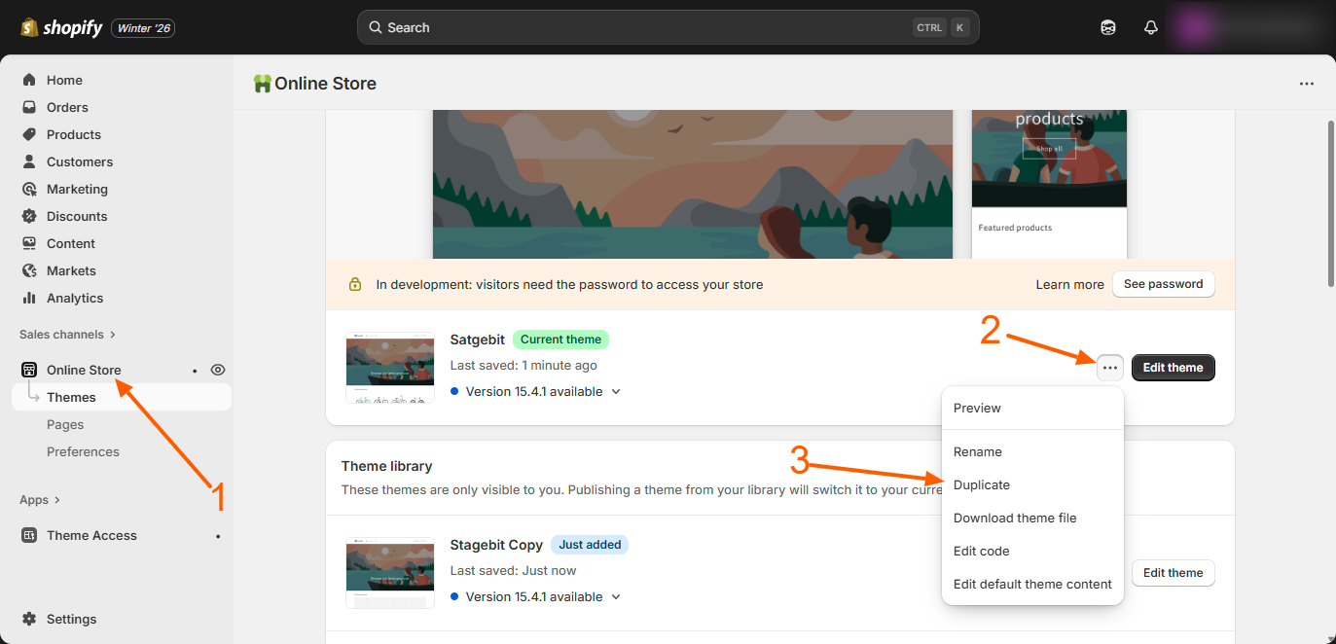Image resolution: width=1336 pixels, height=644 pixels.
Task: Click the Winter '26 edition badge
Action: tap(143, 28)
